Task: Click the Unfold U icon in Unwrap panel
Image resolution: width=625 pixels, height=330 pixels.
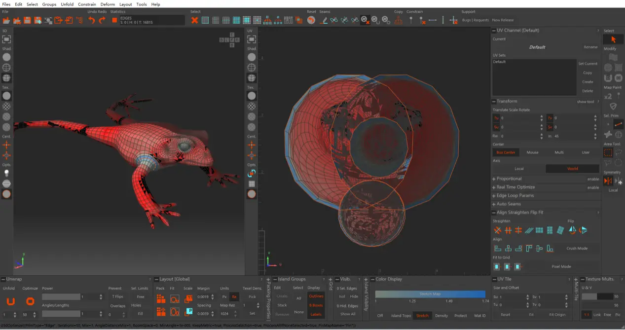Action: [10, 301]
